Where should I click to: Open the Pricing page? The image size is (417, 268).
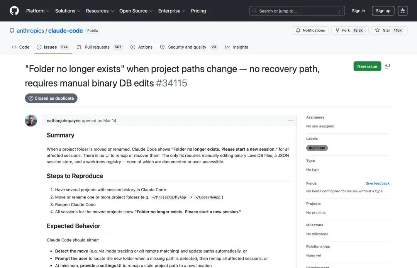[198, 11]
